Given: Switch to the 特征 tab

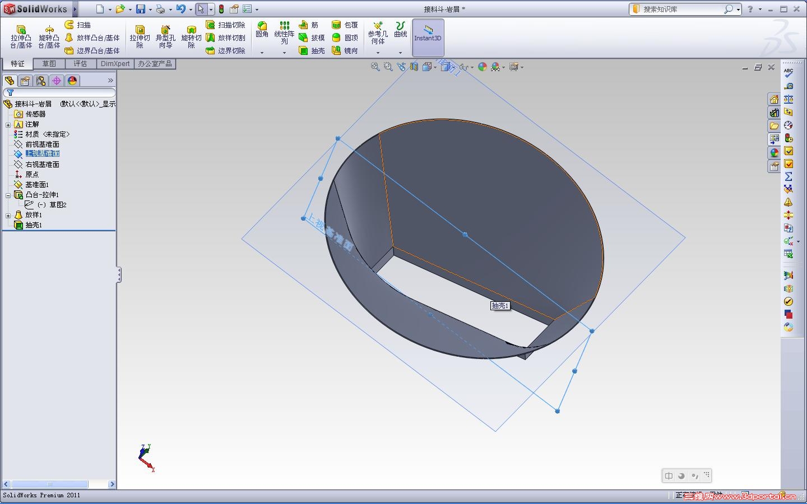Looking at the screenshot, I should pos(17,64).
